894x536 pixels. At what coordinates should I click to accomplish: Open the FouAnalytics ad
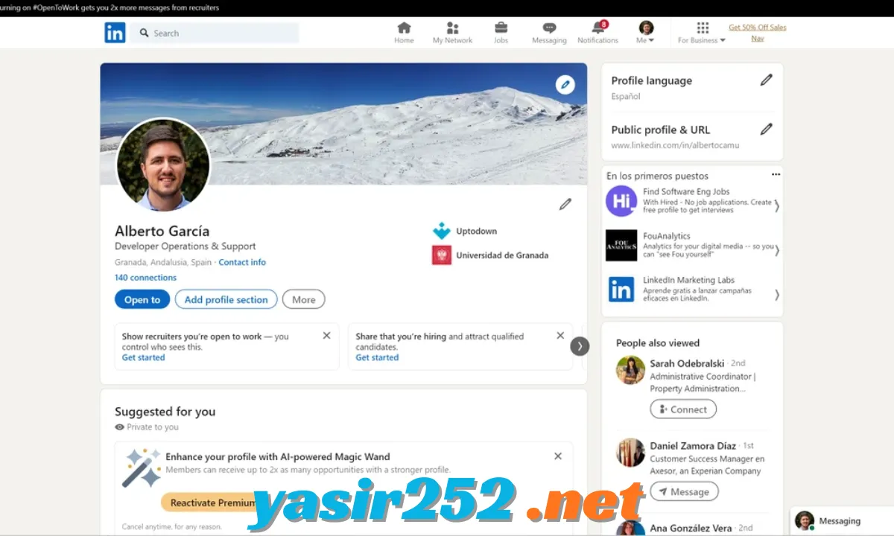[x=667, y=236]
